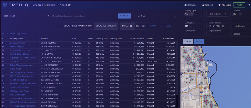Open Green Manor property link
The width and height of the screenshot is (251, 108).
pos(16,69)
